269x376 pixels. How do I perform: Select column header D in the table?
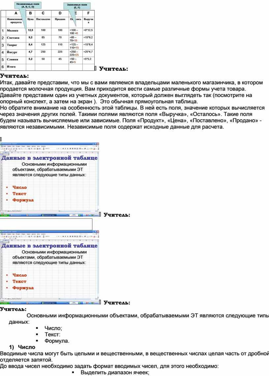[60, 13]
